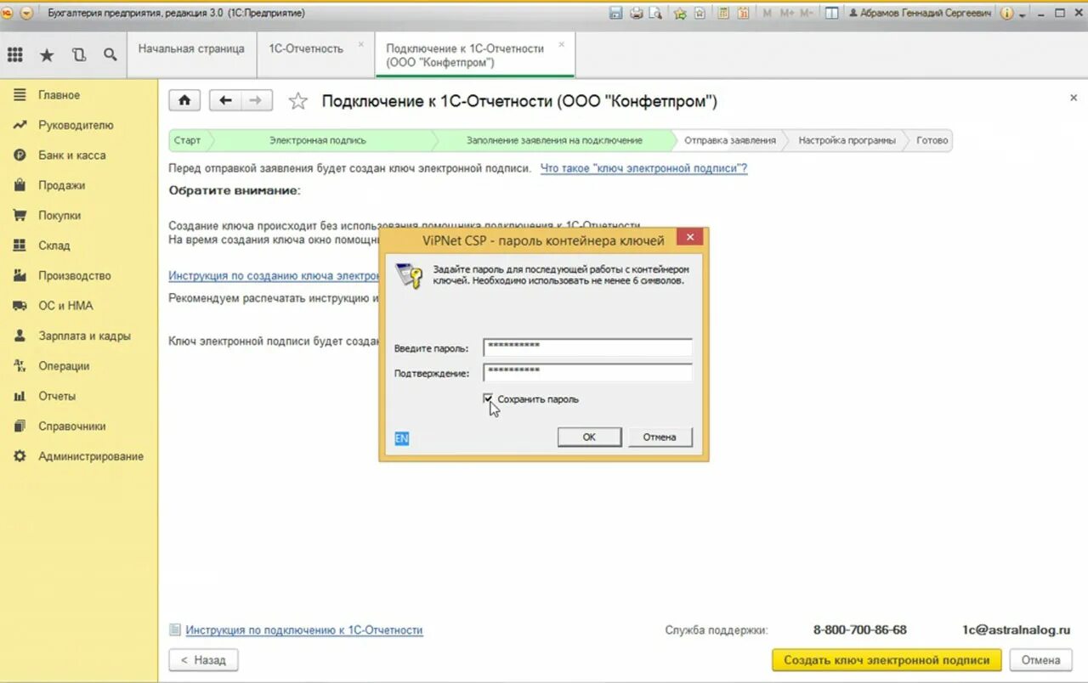This screenshot has height=683, width=1088.
Task: Click the Подтверждение password field
Action: [x=587, y=372]
